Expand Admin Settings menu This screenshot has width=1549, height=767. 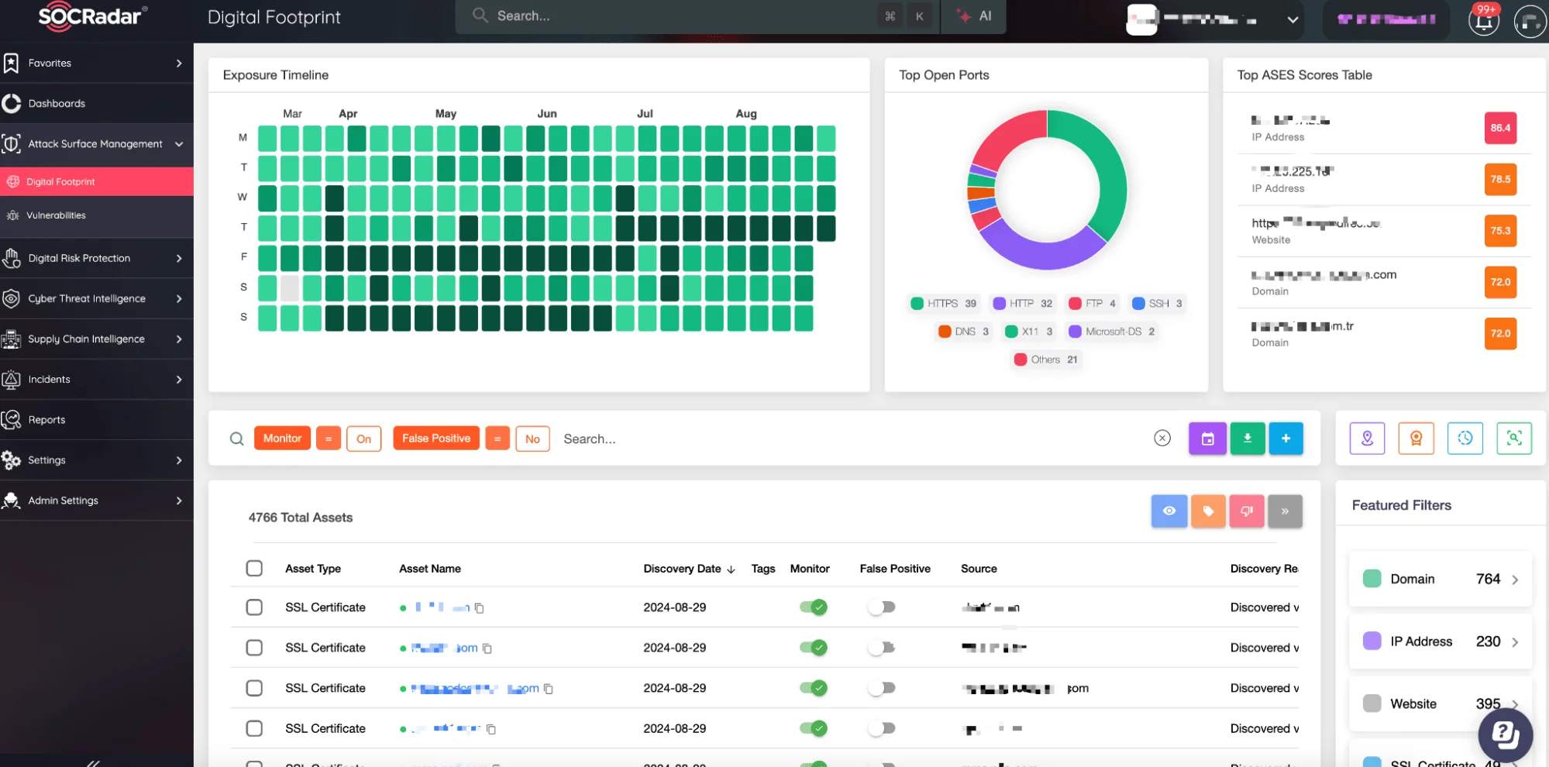[x=179, y=500]
